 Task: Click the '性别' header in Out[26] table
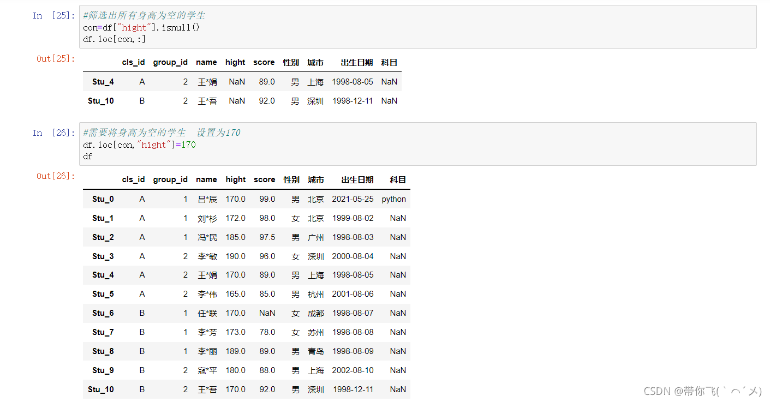click(291, 180)
